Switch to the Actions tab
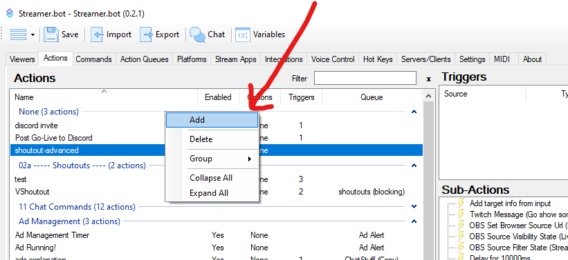This screenshot has height=260, width=568. pos(55,58)
